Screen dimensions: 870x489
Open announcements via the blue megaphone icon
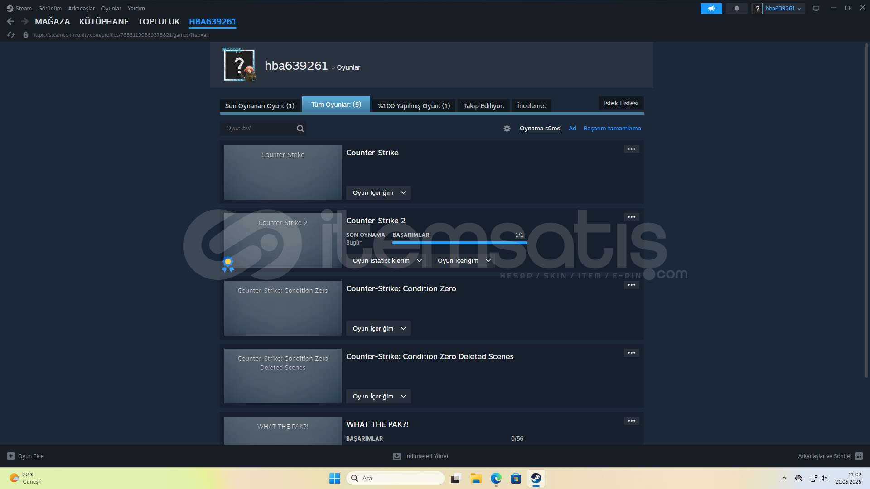711,9
